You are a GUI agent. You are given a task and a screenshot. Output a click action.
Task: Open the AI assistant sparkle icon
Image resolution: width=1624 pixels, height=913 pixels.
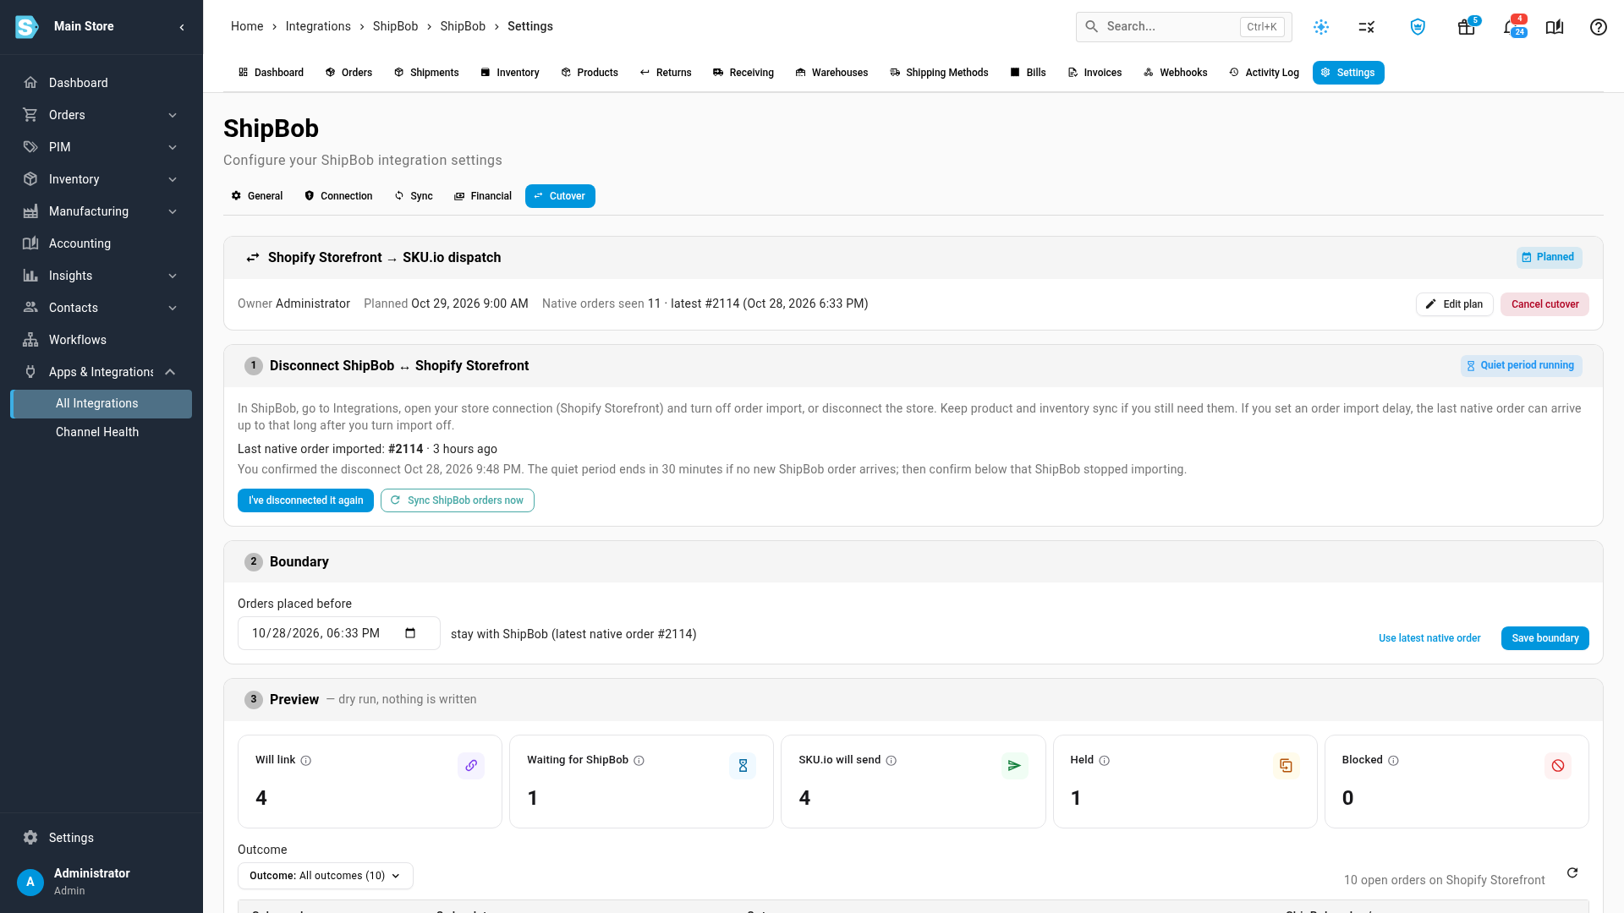coord(1321,27)
